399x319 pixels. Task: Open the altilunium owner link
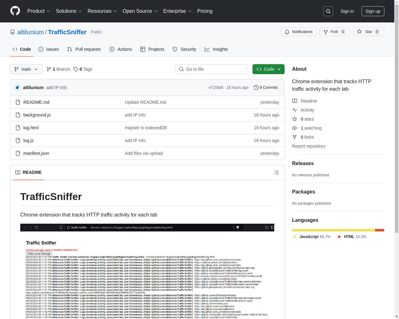point(31,32)
